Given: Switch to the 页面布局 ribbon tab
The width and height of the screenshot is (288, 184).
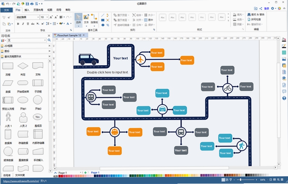Looking at the screenshot, I should (38, 10).
